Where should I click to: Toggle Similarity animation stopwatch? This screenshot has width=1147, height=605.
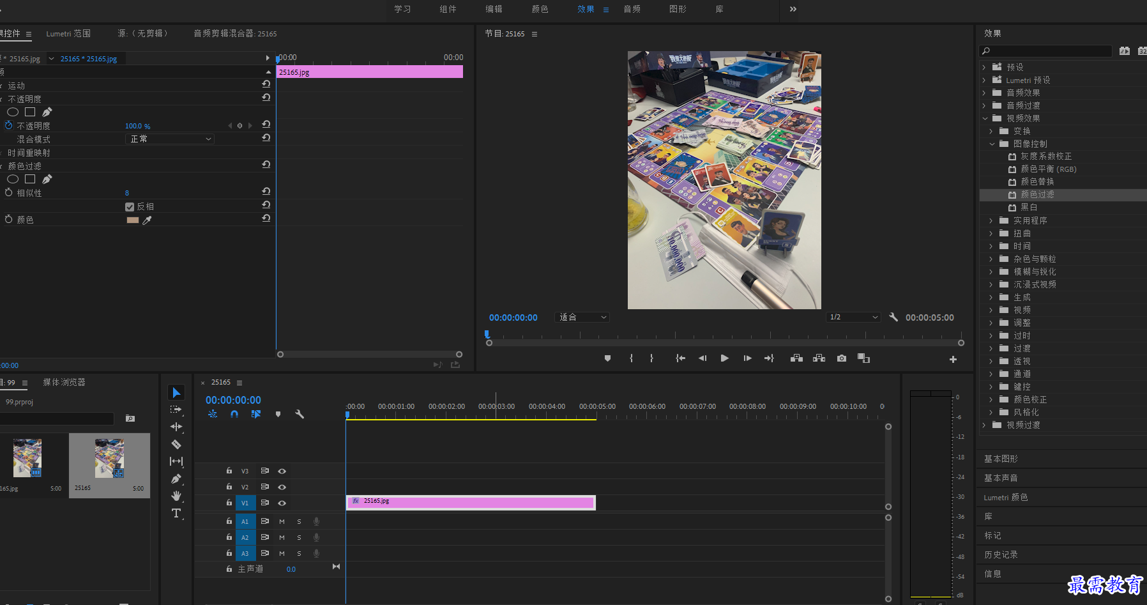pos(9,192)
